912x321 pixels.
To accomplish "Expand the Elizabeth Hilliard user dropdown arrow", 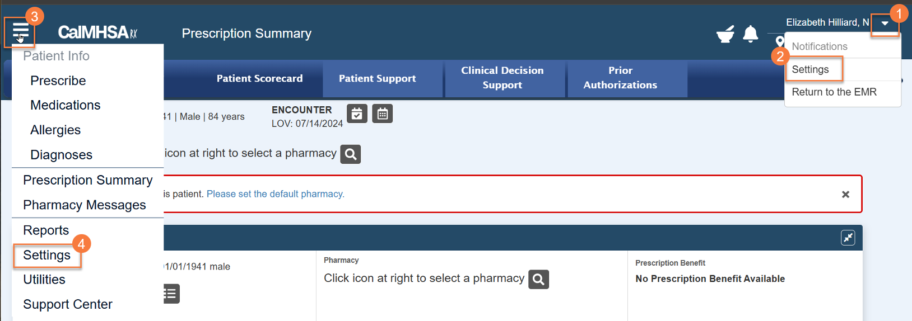I will pyautogui.click(x=885, y=23).
